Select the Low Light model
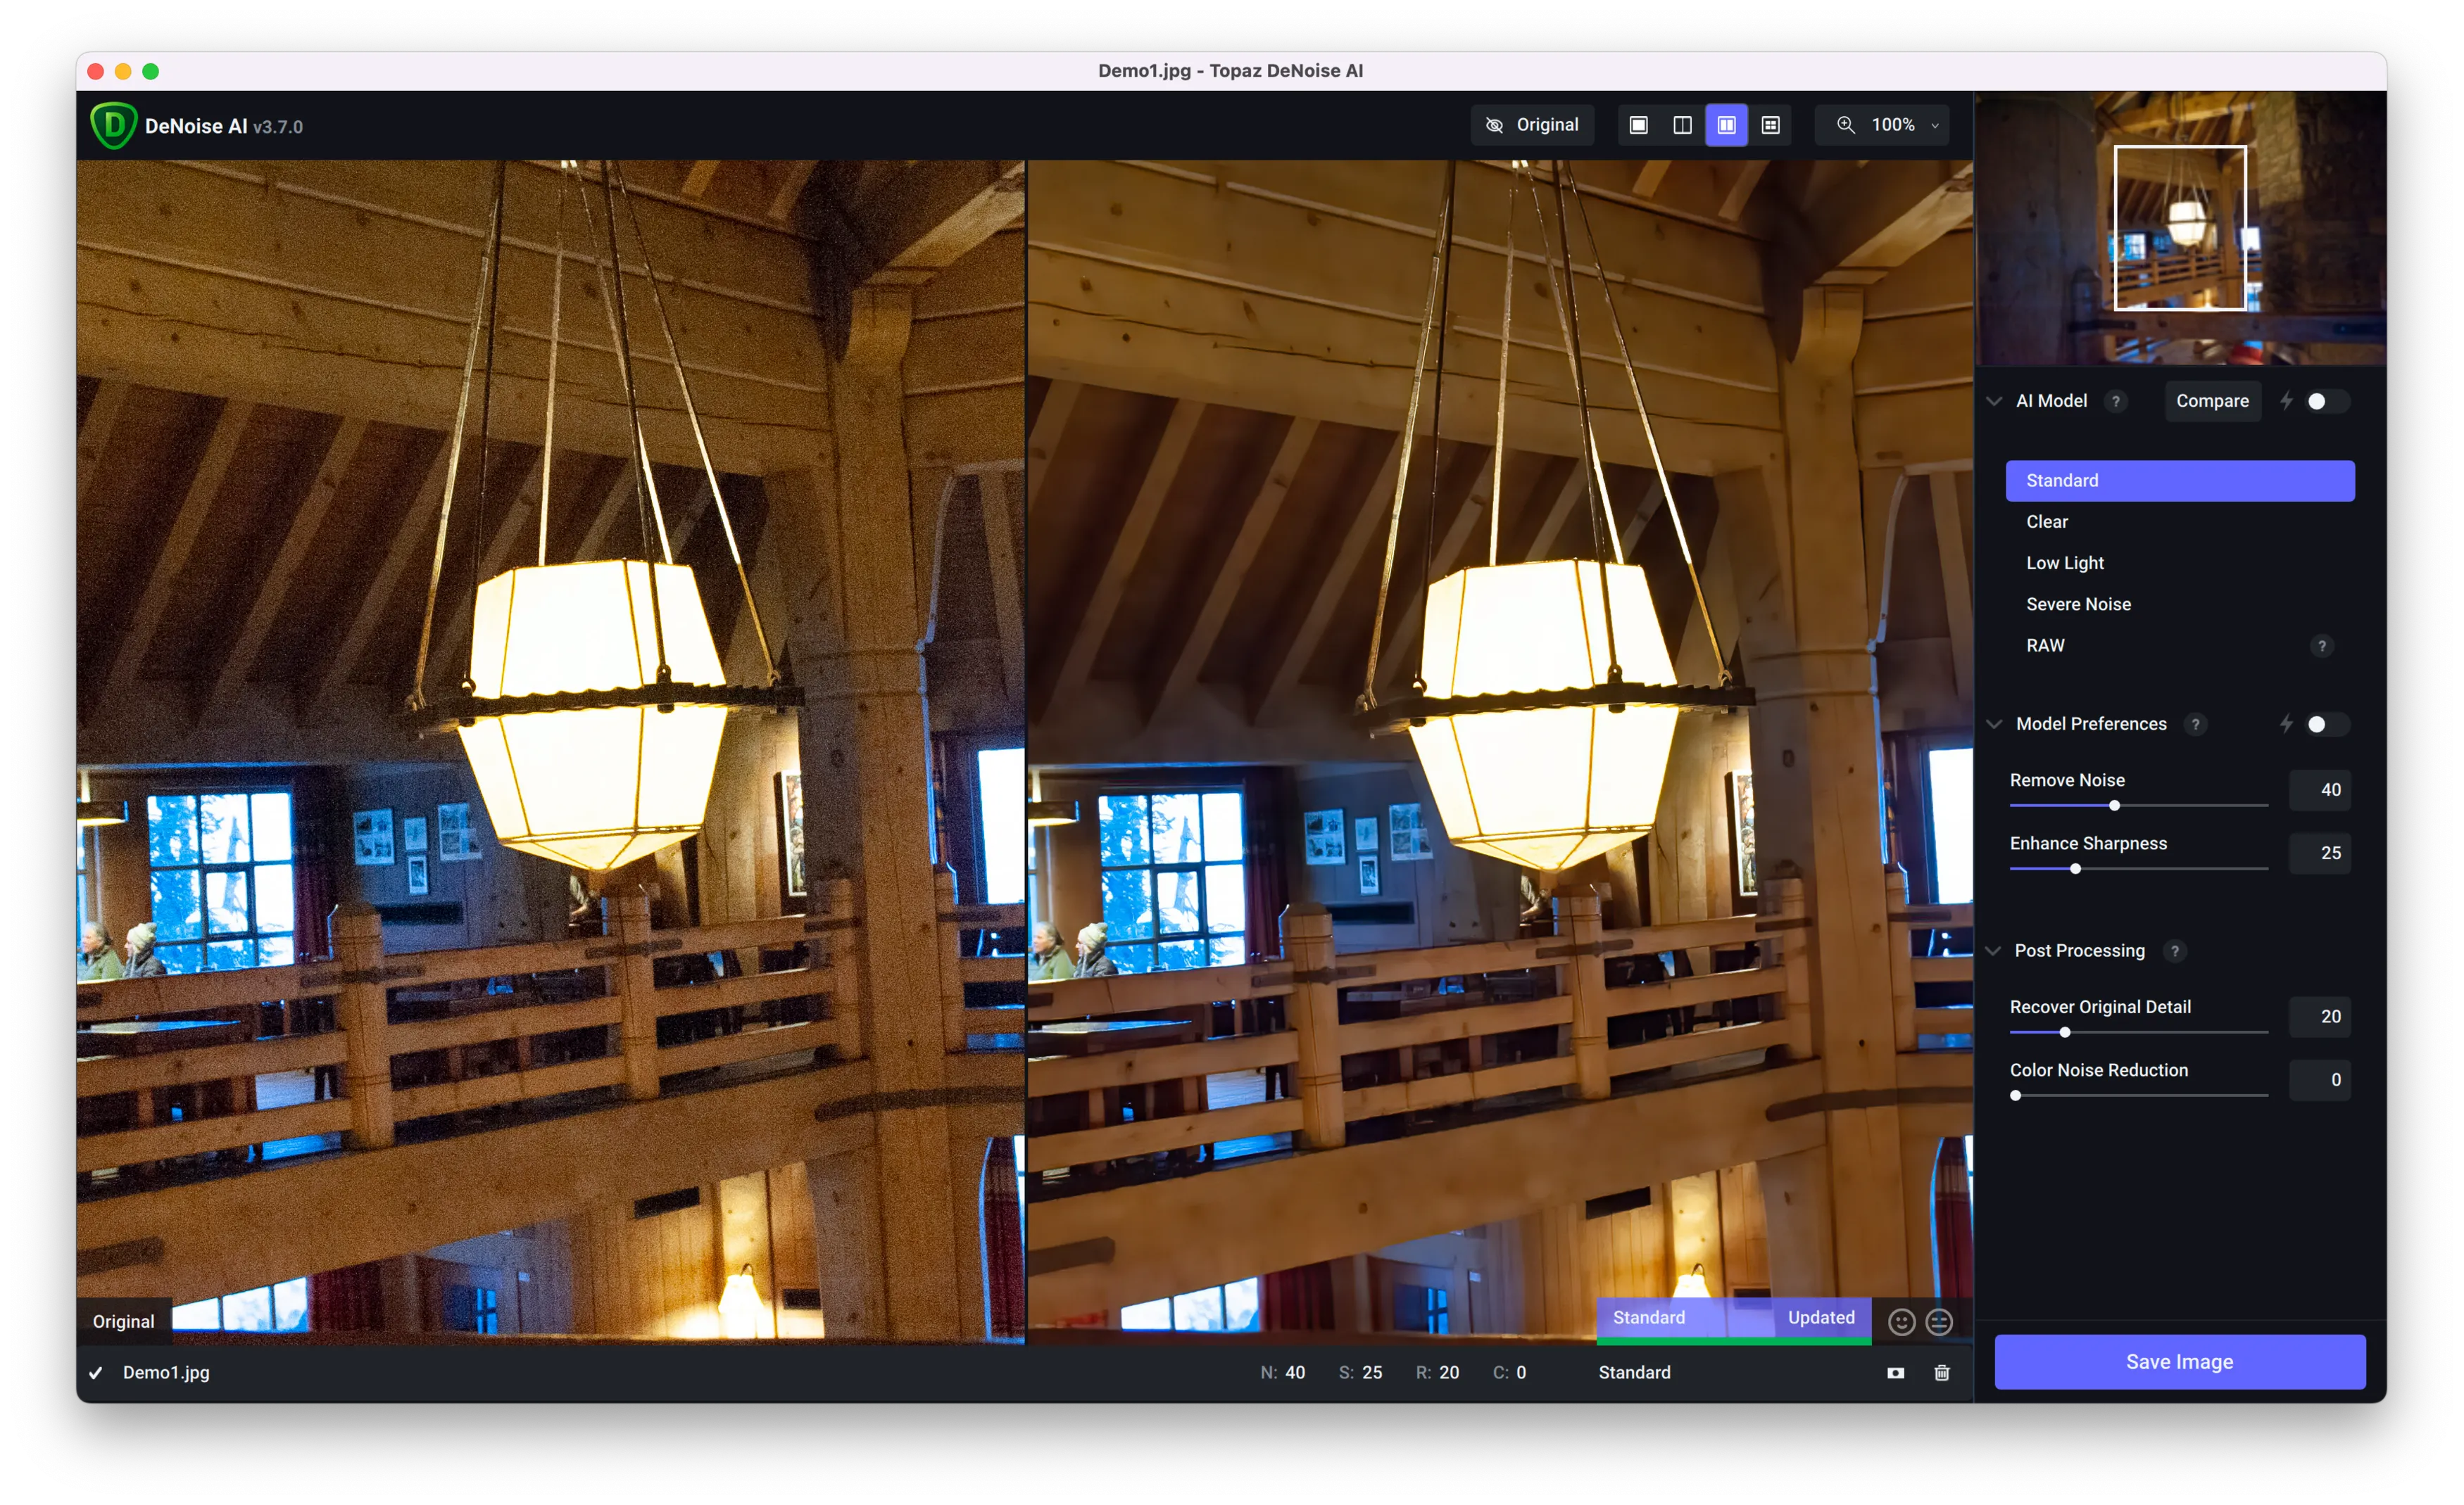 point(2064,563)
